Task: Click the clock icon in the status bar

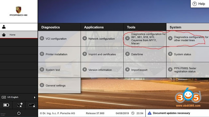Action: [133, 113]
